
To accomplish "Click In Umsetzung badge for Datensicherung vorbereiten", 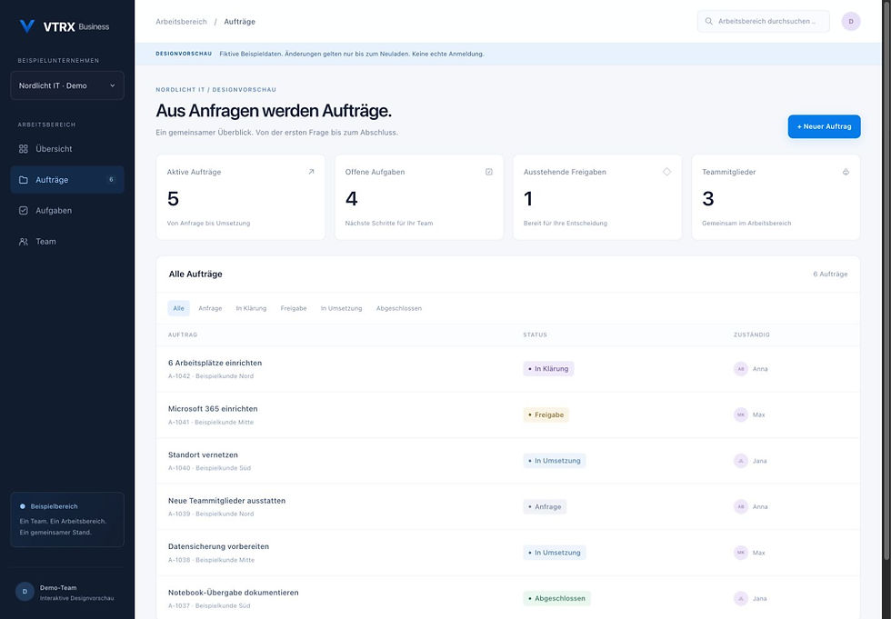I will pyautogui.click(x=554, y=553).
